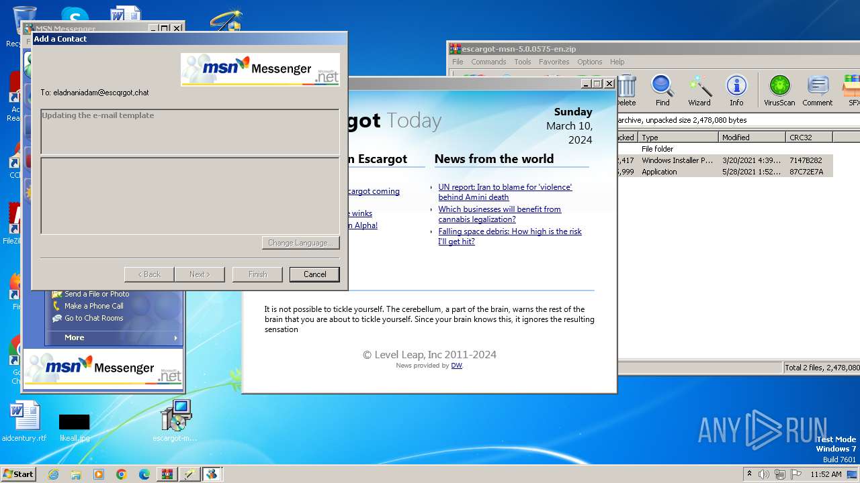The image size is (860, 483).
Task: Run VirusScan from the WinRAR toolbar
Action: tap(779, 91)
